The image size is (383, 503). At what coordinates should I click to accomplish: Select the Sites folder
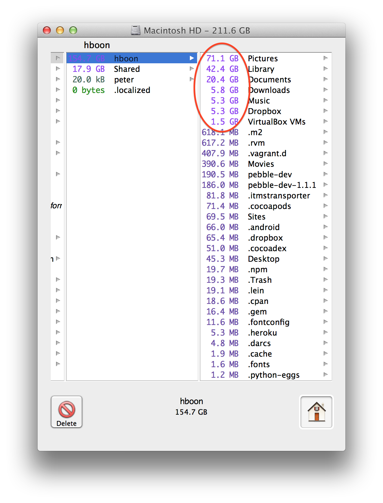coord(266,217)
